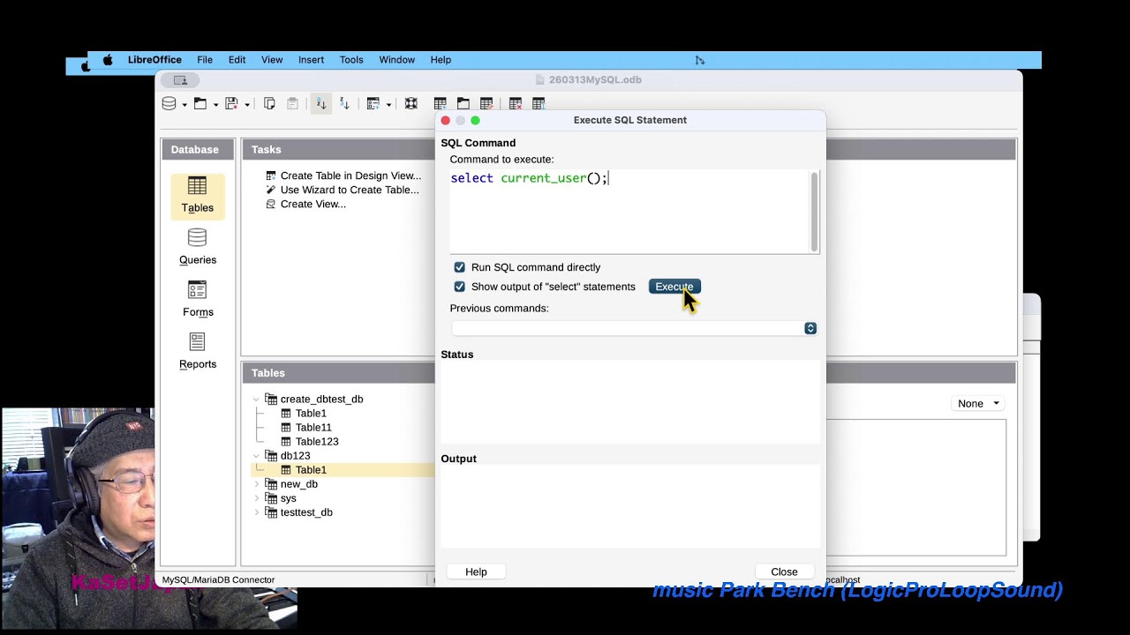
Task: Expand the sys tree node
Action: (257, 498)
